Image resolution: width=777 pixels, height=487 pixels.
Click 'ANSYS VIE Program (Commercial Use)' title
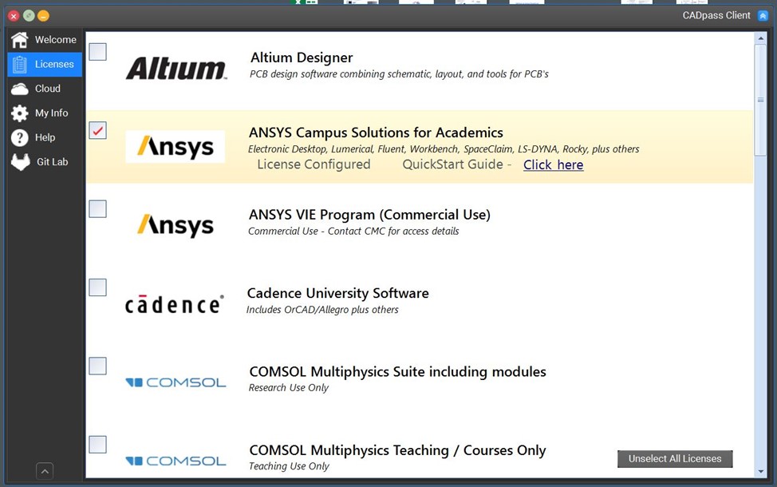click(369, 215)
